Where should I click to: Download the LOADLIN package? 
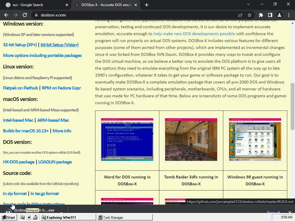[55, 162]
